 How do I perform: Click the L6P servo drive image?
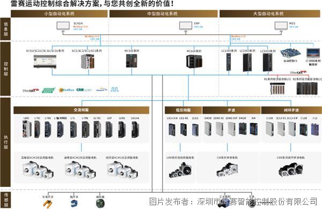point(109,130)
